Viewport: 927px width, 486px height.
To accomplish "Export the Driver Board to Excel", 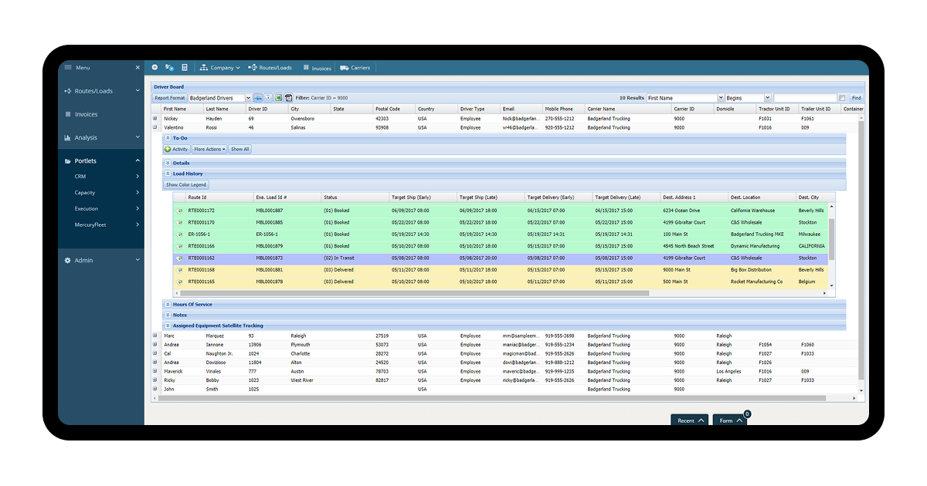I will coord(278,98).
